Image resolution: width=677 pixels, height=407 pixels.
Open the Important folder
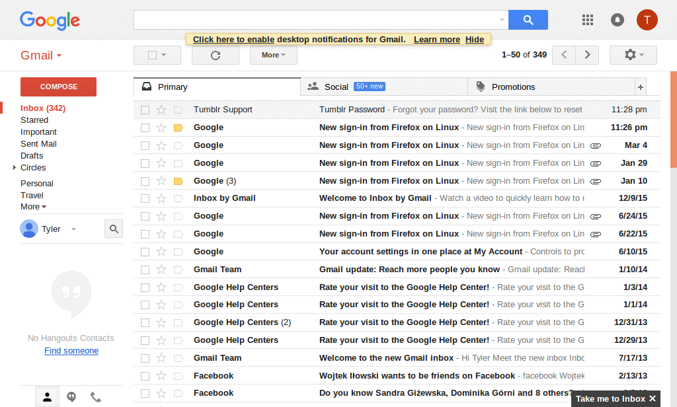click(x=38, y=132)
